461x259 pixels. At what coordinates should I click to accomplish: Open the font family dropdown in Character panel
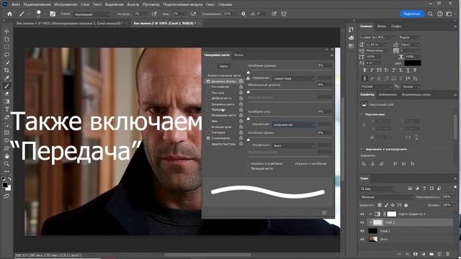pos(377,37)
